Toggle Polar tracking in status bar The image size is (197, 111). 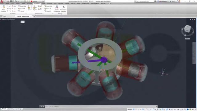pos(143,109)
